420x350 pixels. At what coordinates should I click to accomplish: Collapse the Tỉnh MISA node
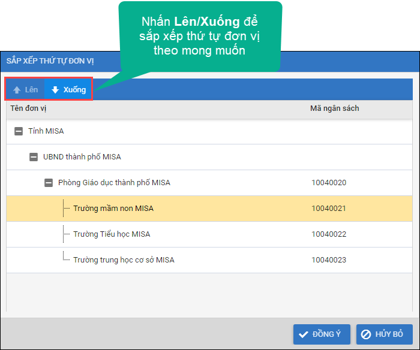(x=19, y=131)
